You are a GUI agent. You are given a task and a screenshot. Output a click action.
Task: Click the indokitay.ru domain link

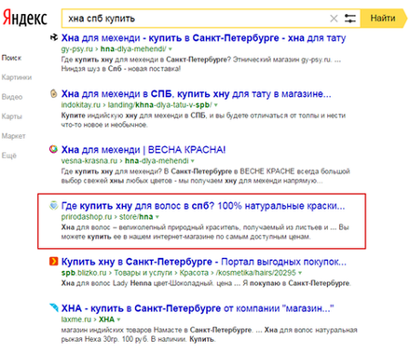(81, 105)
